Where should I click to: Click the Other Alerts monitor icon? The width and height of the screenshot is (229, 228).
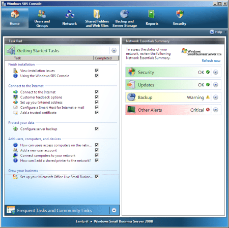click(x=131, y=110)
